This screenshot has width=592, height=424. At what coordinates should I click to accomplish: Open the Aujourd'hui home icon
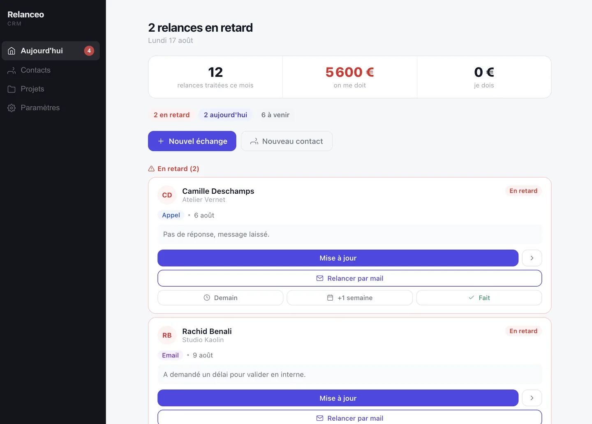pos(12,51)
